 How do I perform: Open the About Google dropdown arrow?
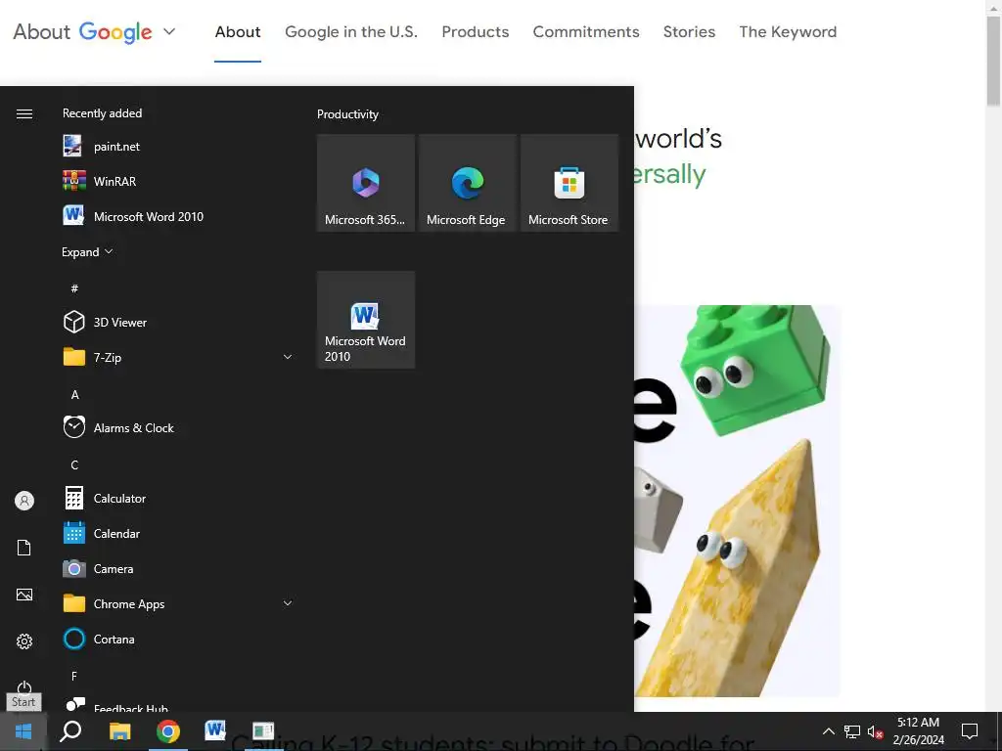[x=168, y=31]
